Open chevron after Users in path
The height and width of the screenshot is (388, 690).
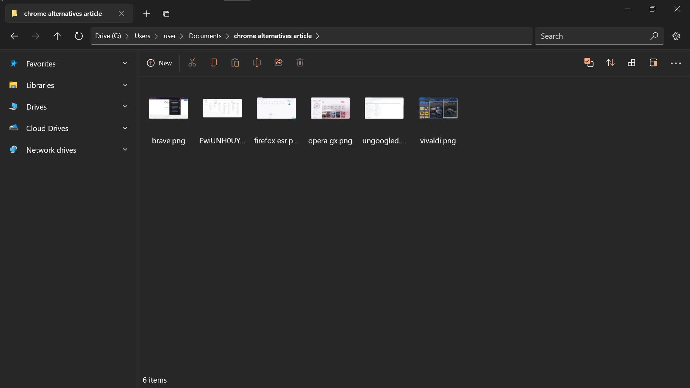click(x=156, y=36)
